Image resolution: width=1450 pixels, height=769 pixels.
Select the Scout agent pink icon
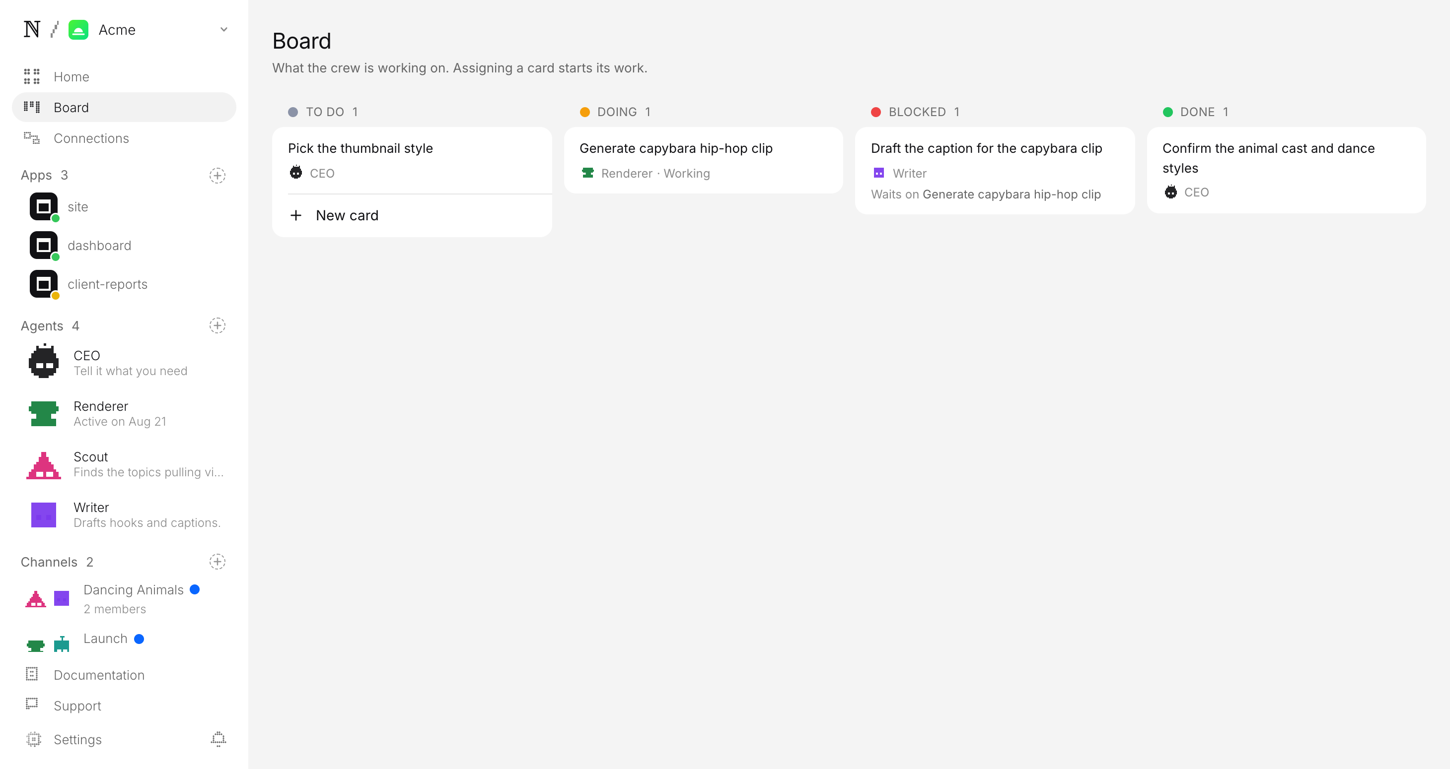[44, 465]
